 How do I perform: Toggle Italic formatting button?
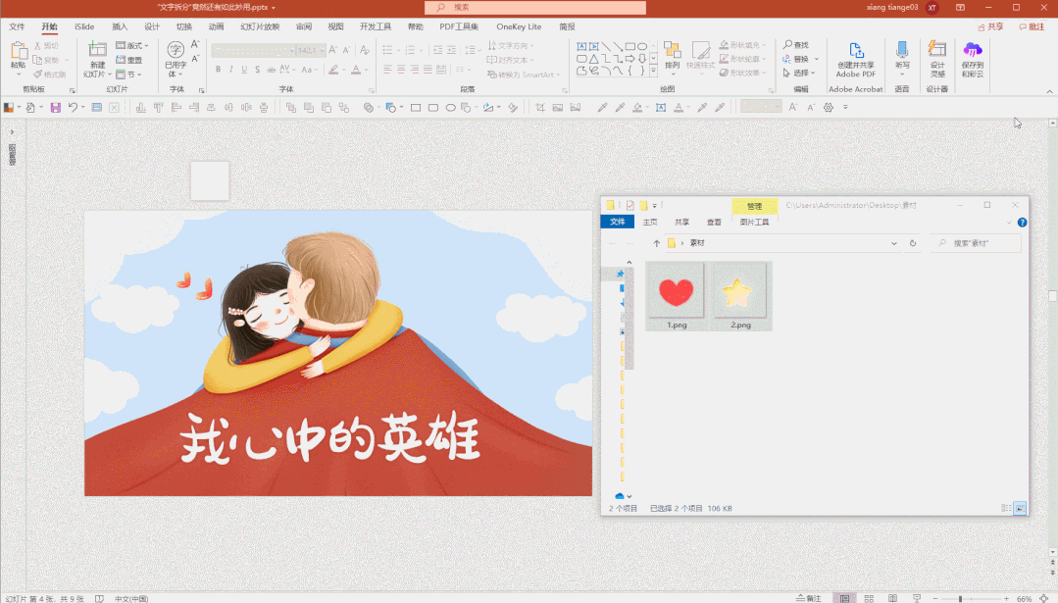231,70
